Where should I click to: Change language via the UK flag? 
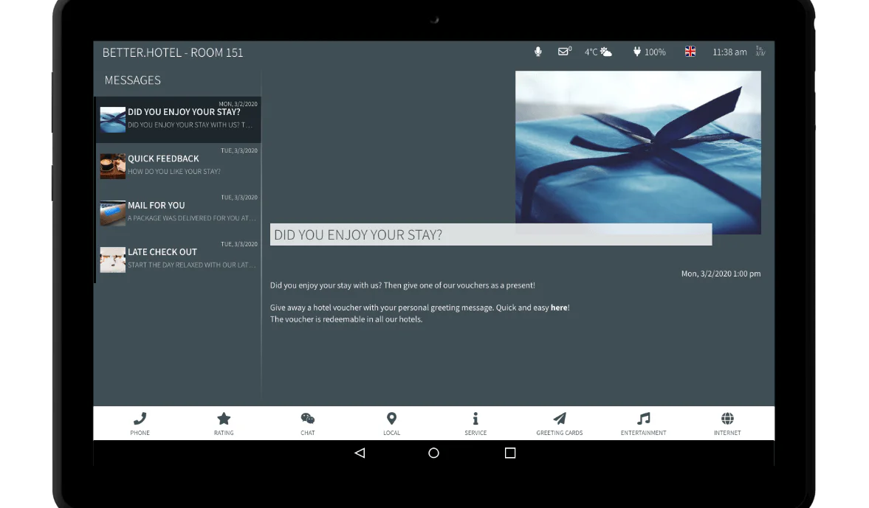[690, 52]
